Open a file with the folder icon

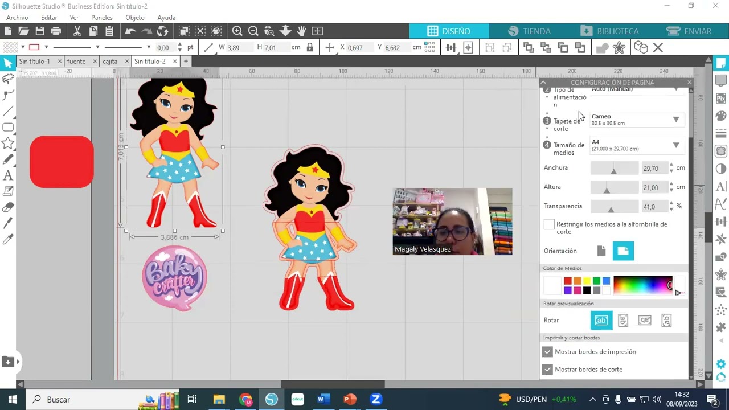tap(23, 31)
